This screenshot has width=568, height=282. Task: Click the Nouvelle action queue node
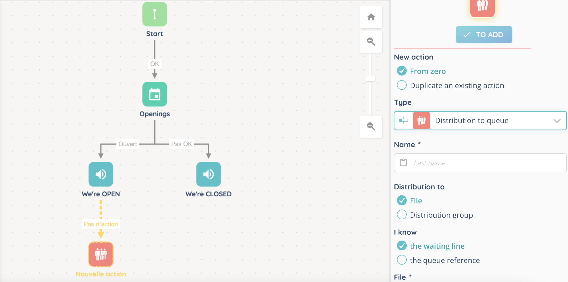(101, 254)
